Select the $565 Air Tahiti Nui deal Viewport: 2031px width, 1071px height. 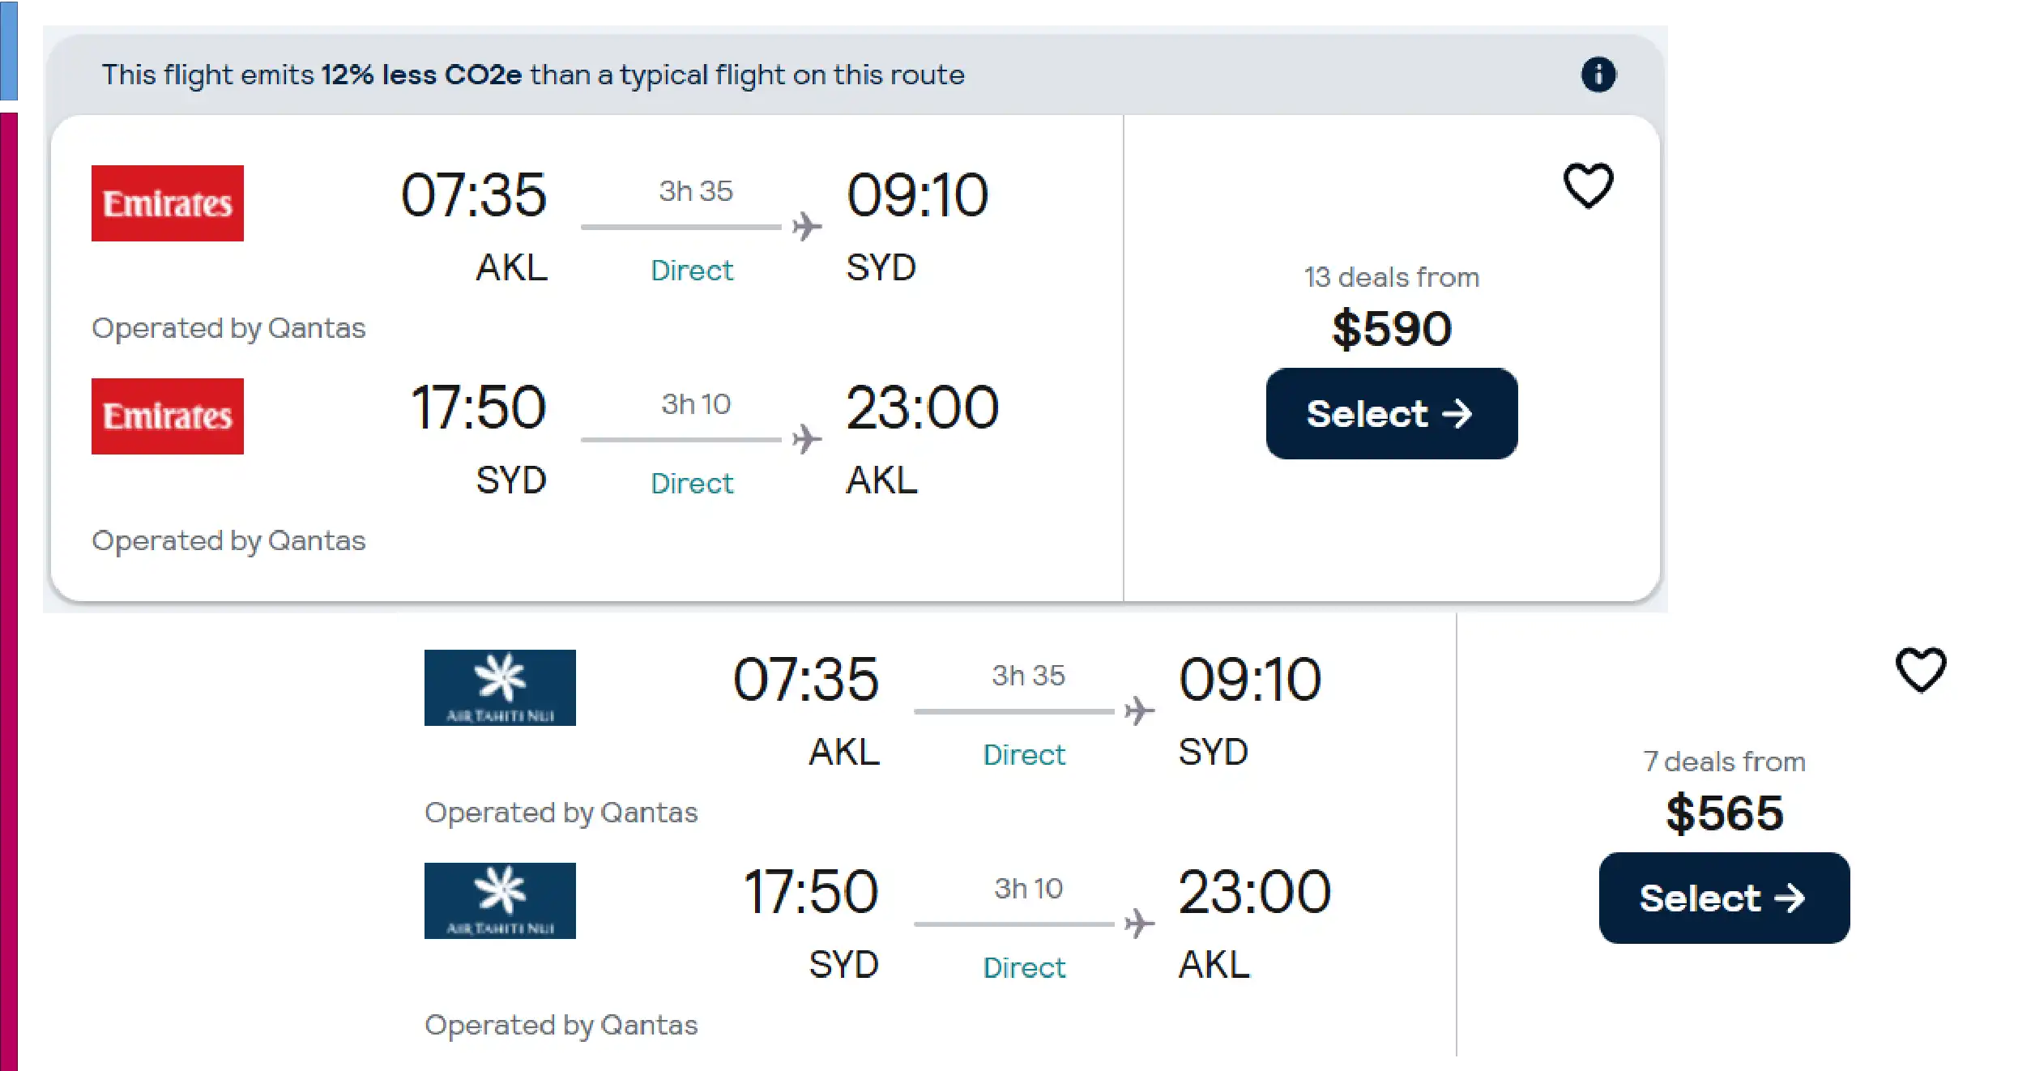1723,898
